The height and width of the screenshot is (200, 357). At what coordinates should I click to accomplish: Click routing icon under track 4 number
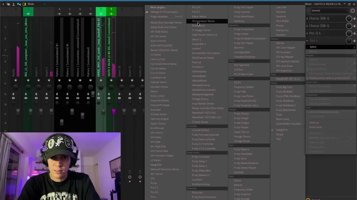pos(59,14)
